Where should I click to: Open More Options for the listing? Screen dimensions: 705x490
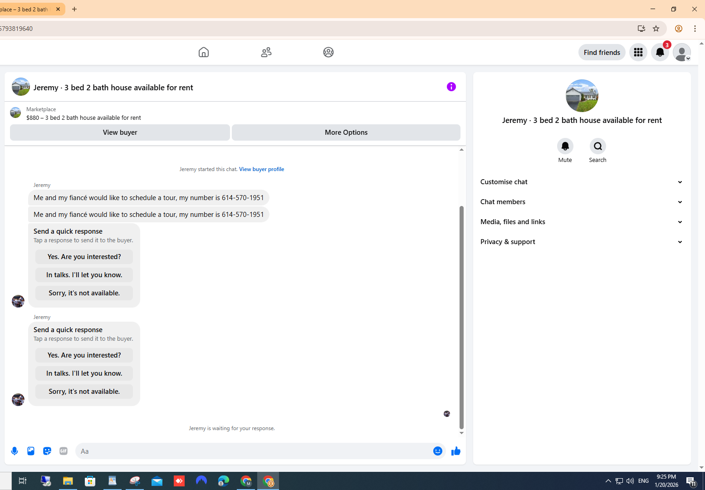(346, 132)
